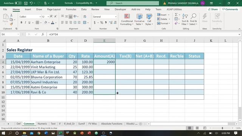
Task: Toggle Bottom Align icon
Action: (70, 17)
